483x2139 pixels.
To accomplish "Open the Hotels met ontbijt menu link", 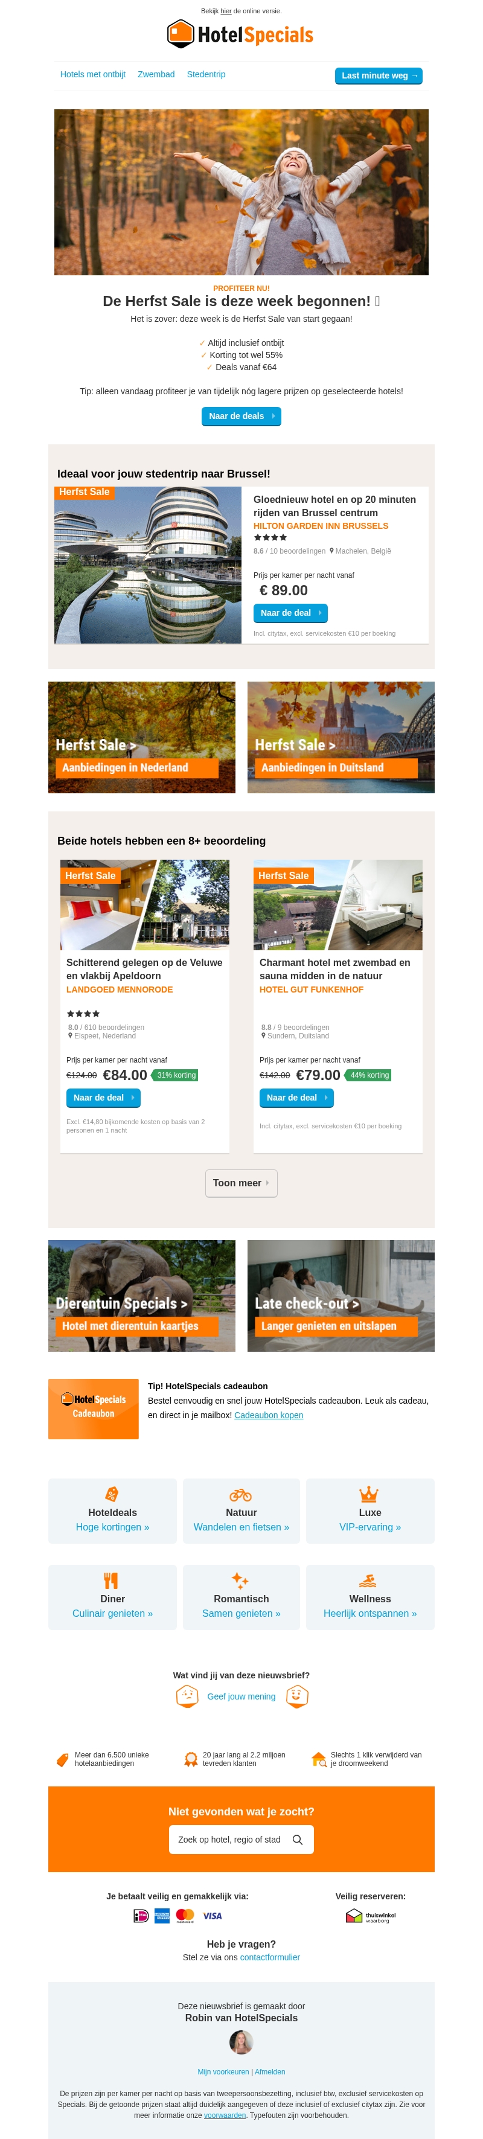I will 93,75.
